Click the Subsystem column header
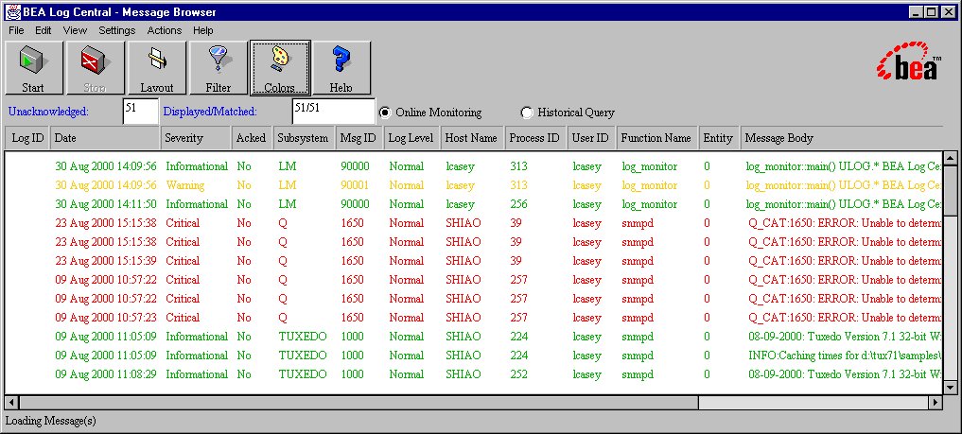 [304, 138]
